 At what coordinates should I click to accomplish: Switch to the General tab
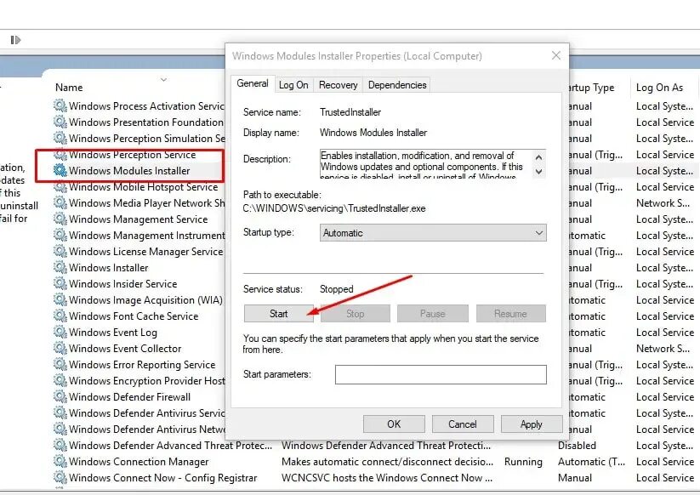253,84
